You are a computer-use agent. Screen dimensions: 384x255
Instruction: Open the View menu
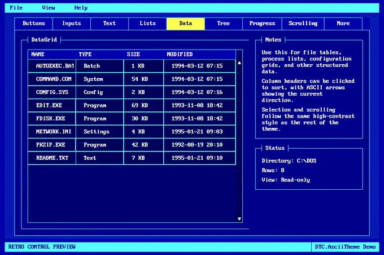coord(48,8)
